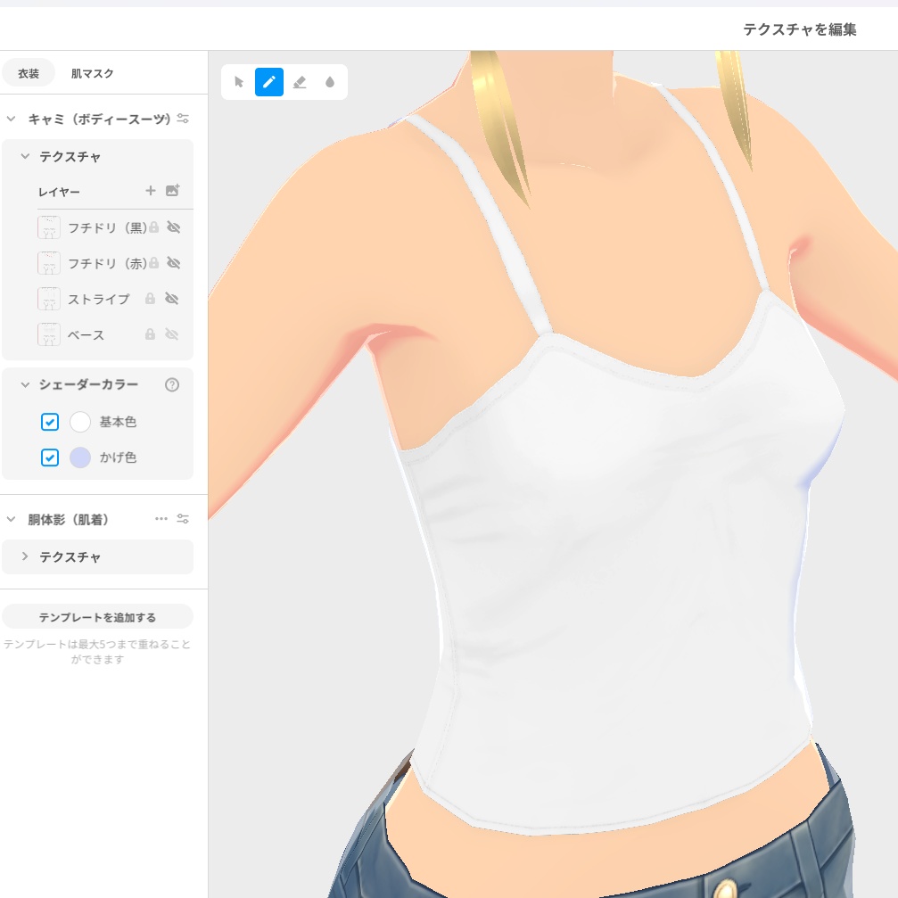Viewport: 898px width, 898px height.
Task: Open settings sliders for キャミ (ボディースーツ)
Action: (183, 119)
